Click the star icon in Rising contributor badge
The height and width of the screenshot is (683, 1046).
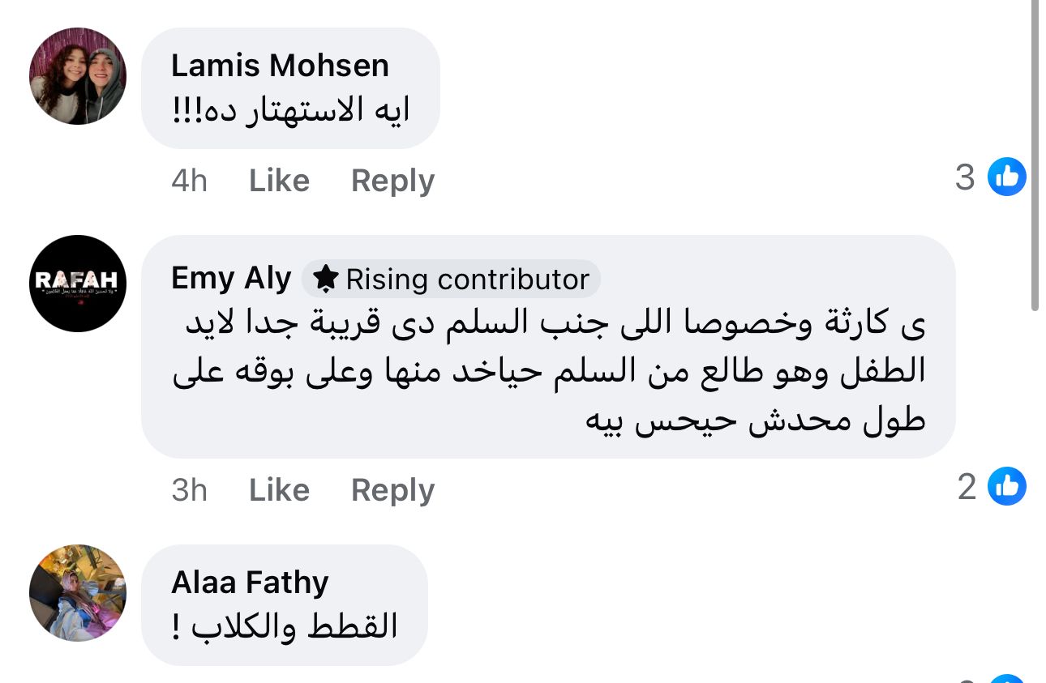click(326, 279)
